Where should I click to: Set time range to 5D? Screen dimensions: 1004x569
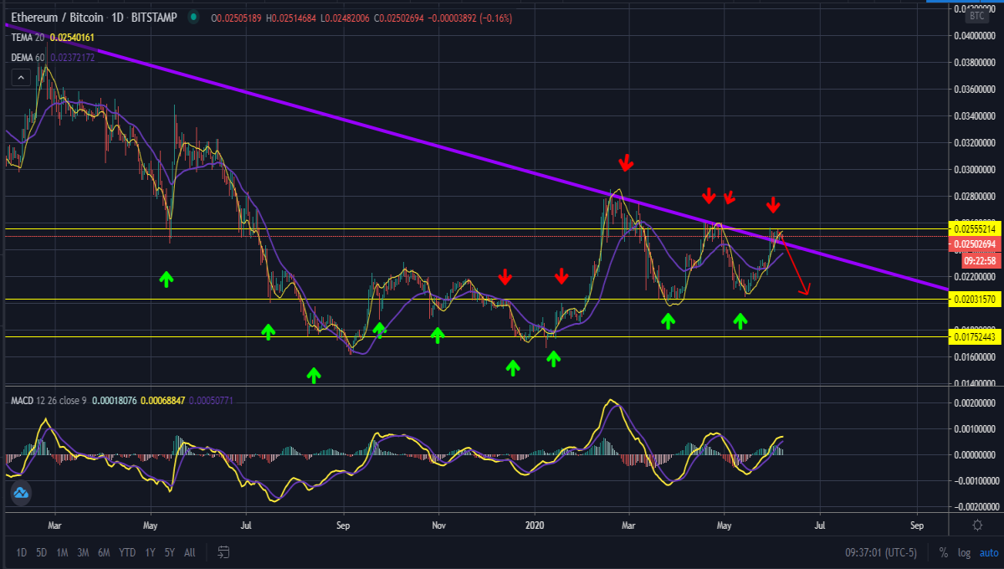click(x=42, y=552)
